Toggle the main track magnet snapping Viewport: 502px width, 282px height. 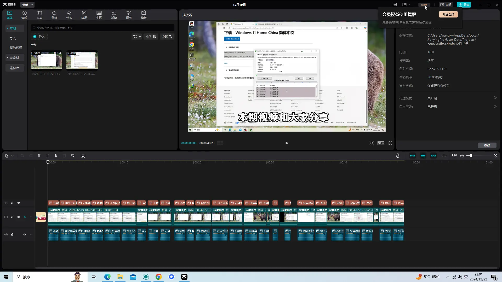click(413, 156)
